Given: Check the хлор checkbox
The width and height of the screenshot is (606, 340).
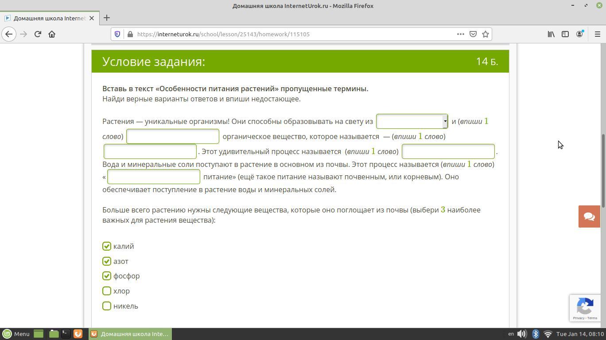Looking at the screenshot, I should (107, 291).
